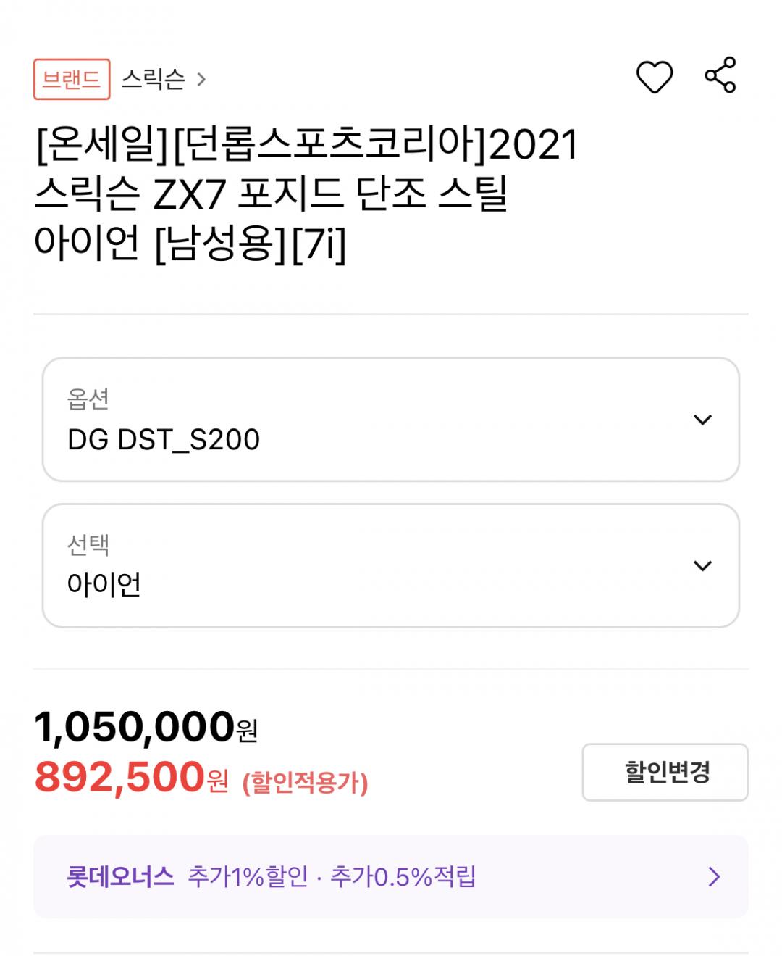This screenshot has width=782, height=956.
Task: Add product to wishlist with heart icon
Action: coord(654,77)
